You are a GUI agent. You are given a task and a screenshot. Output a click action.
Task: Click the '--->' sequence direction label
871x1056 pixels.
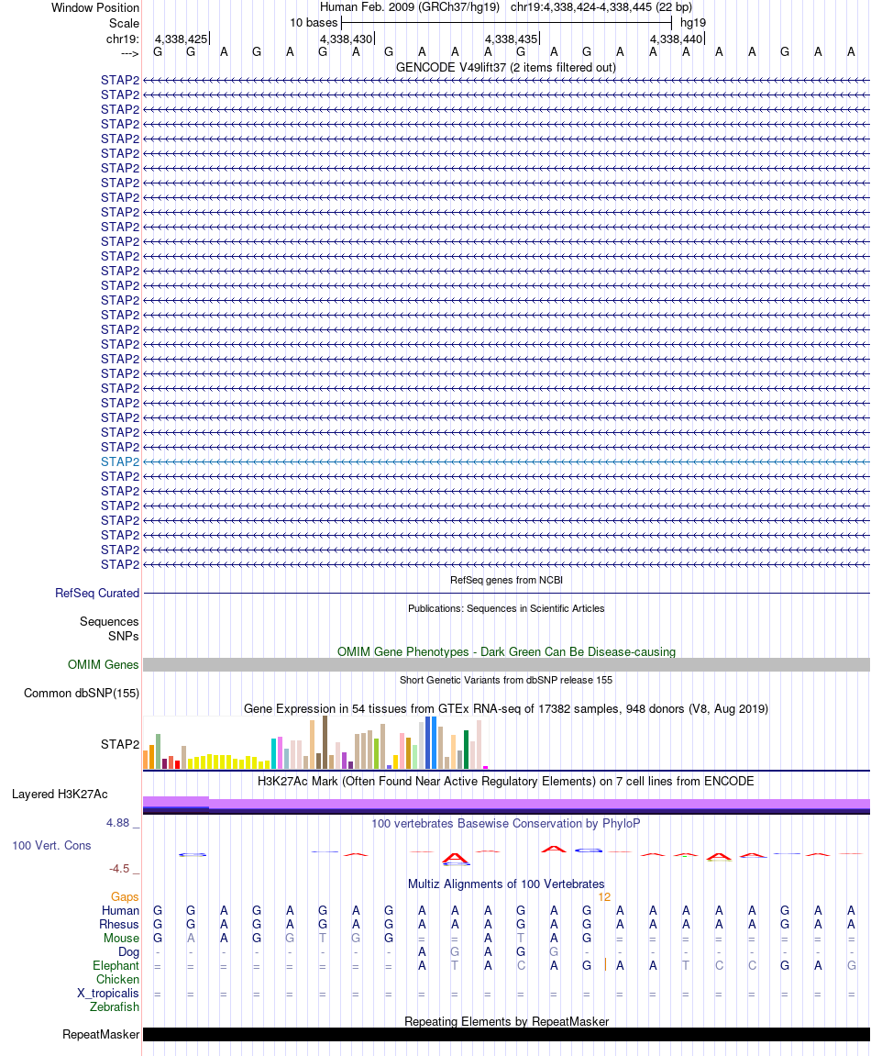coord(129,53)
